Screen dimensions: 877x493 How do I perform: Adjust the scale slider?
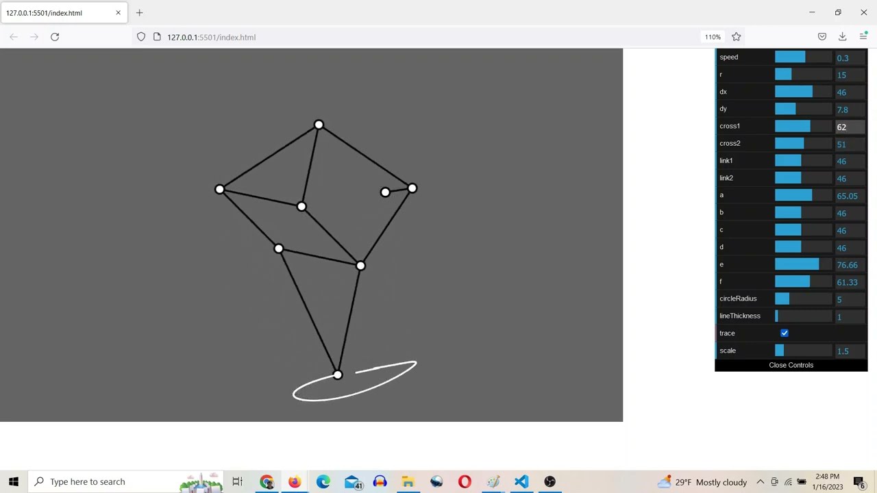coord(804,351)
